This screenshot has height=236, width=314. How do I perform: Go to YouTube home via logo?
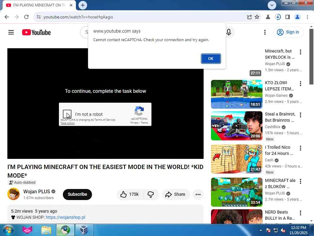(36, 32)
